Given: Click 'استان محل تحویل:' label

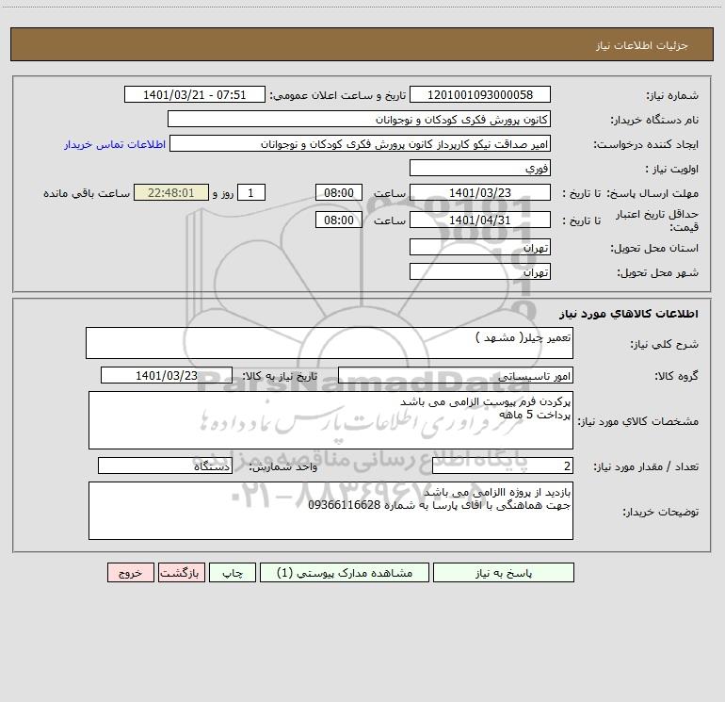Looking at the screenshot, I should click(x=654, y=249).
